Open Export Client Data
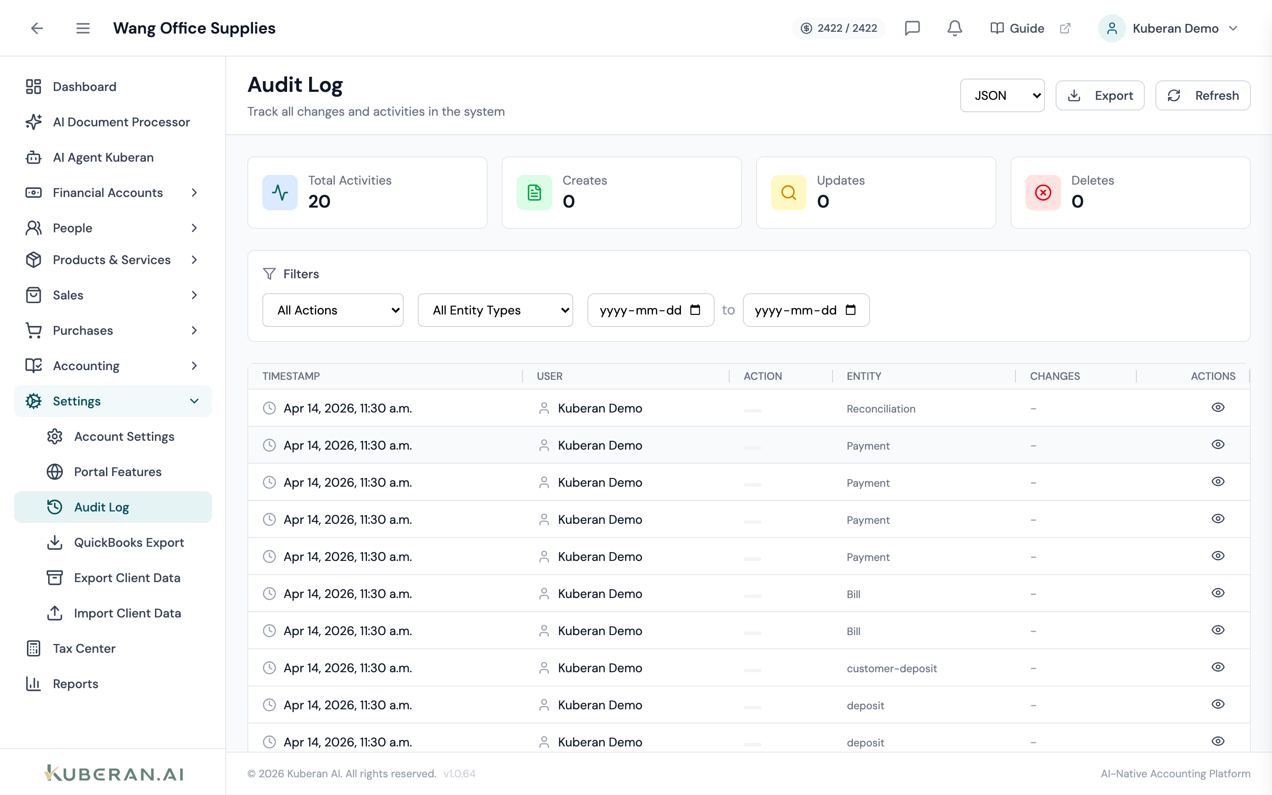 (113, 578)
